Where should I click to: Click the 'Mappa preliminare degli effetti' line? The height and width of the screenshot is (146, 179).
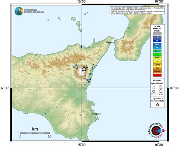128,10
